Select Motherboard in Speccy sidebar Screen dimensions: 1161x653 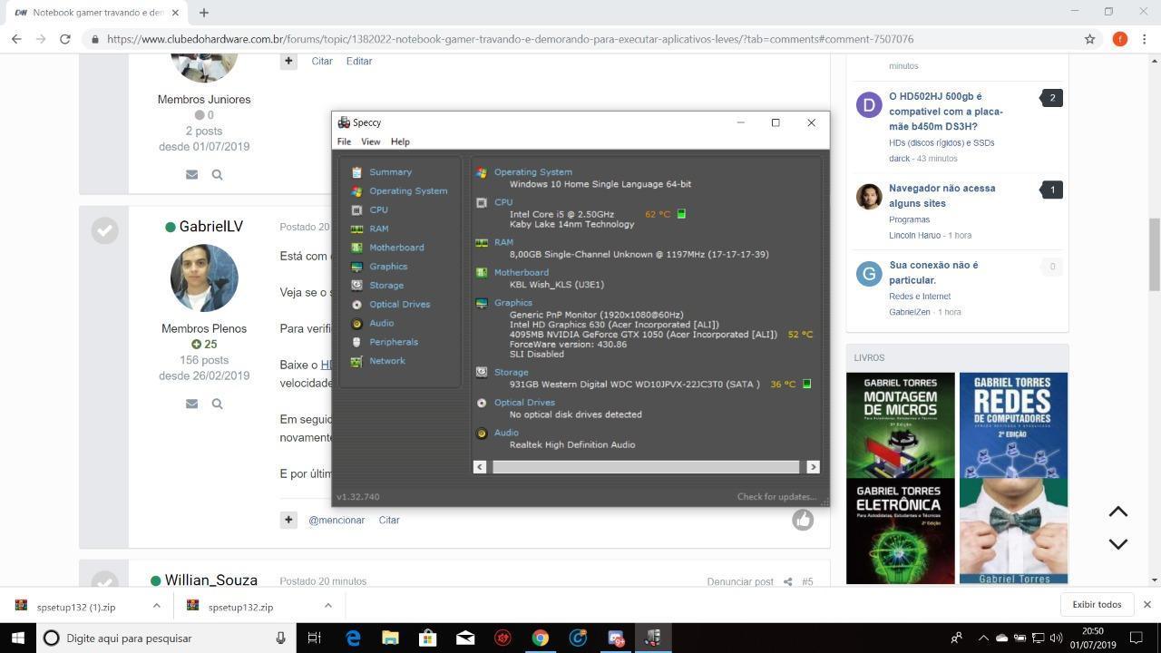coord(396,248)
